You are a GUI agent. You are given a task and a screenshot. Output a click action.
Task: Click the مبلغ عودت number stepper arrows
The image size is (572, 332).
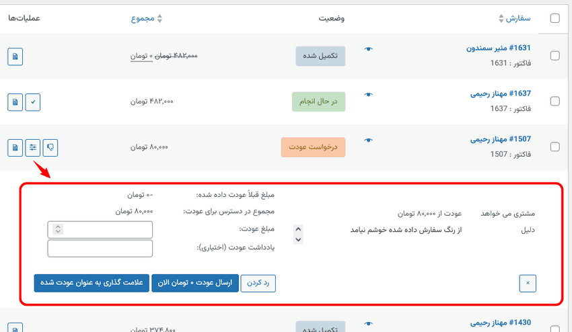[58, 229]
